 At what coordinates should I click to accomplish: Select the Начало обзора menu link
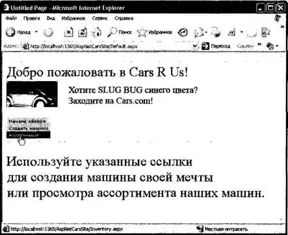(27, 121)
